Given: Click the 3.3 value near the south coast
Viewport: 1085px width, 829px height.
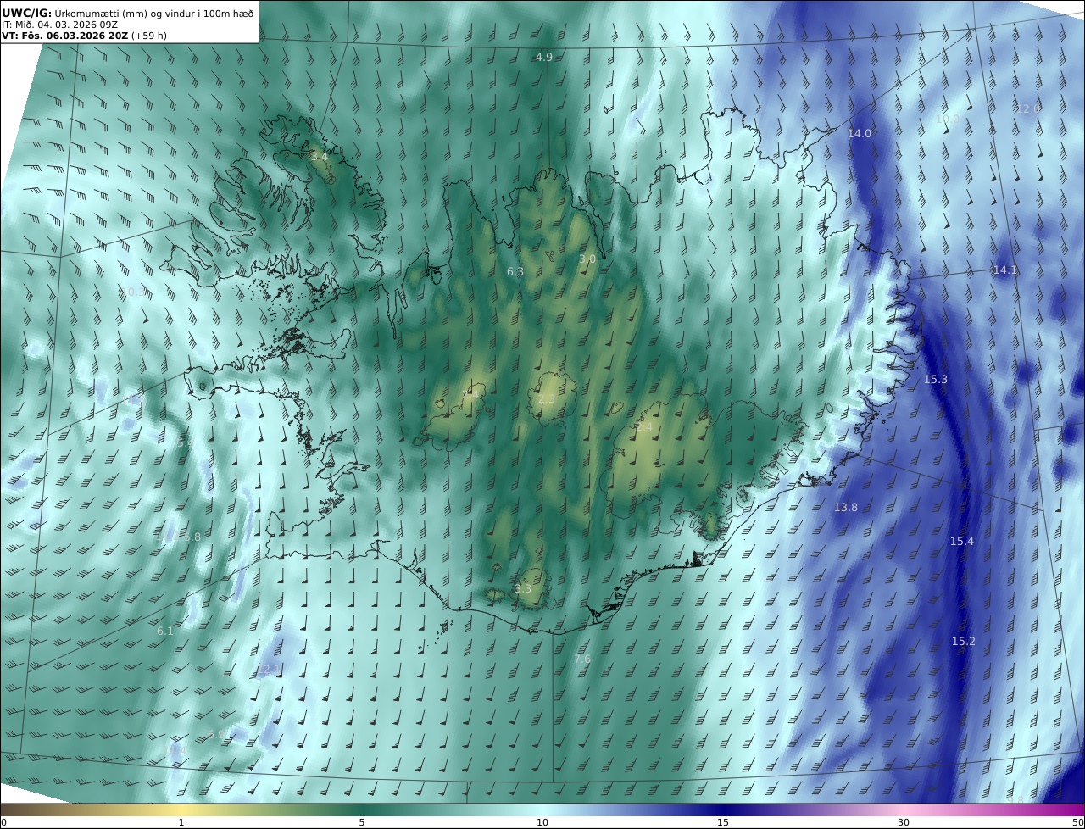Looking at the screenshot, I should pyautogui.click(x=523, y=588).
